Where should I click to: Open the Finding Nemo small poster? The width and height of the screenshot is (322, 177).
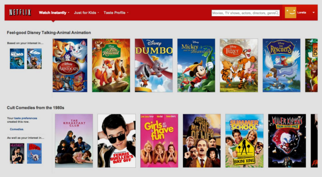tap(17, 59)
